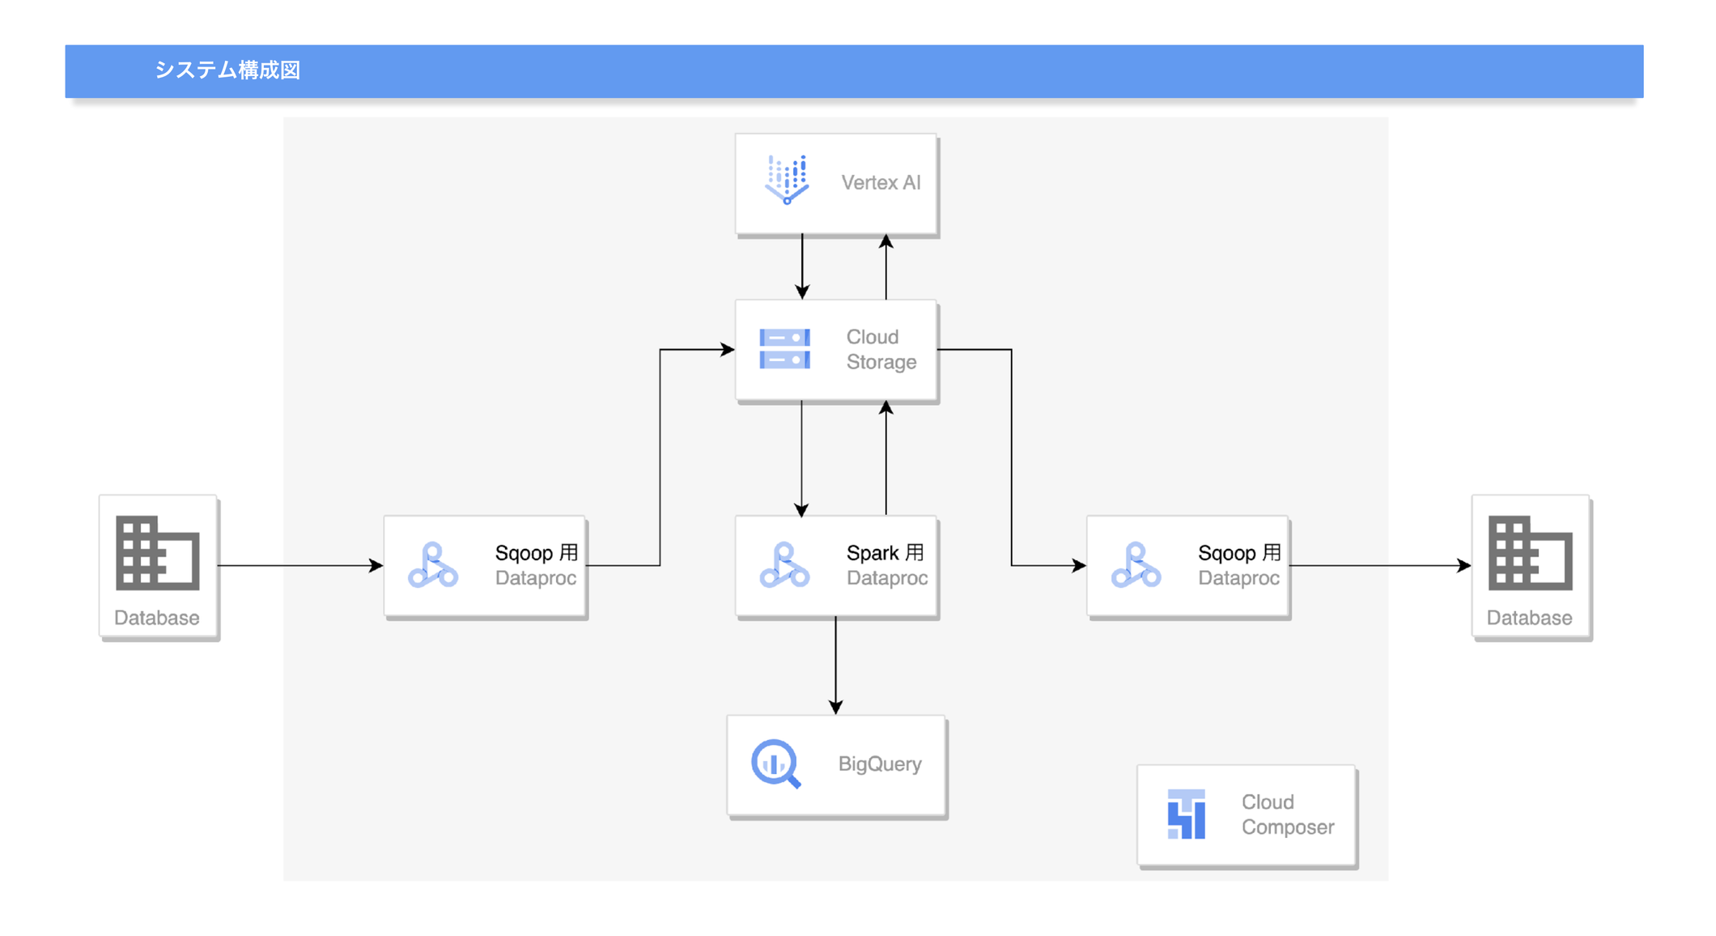The image size is (1716, 936).
Task: Click the right 'Database' caption
Action: tap(1529, 618)
